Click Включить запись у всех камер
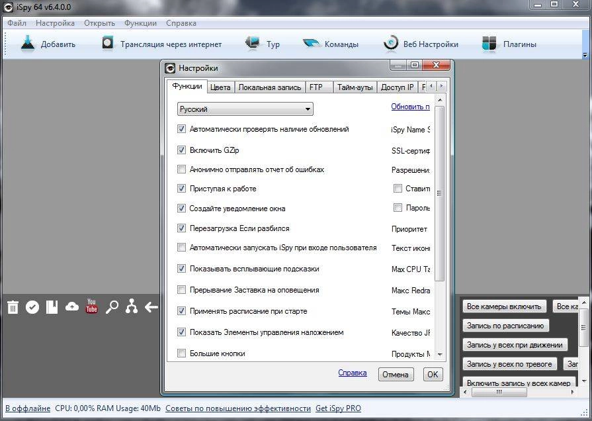Screen dimensions: 592x421 [x=519, y=382]
